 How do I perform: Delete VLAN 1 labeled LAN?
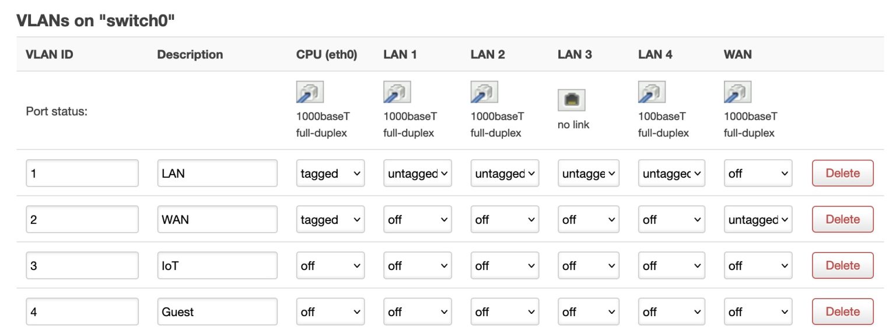(x=842, y=173)
